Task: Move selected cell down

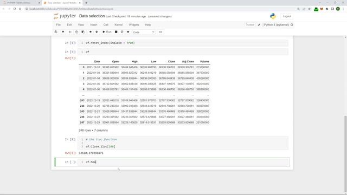Action: click(97, 32)
